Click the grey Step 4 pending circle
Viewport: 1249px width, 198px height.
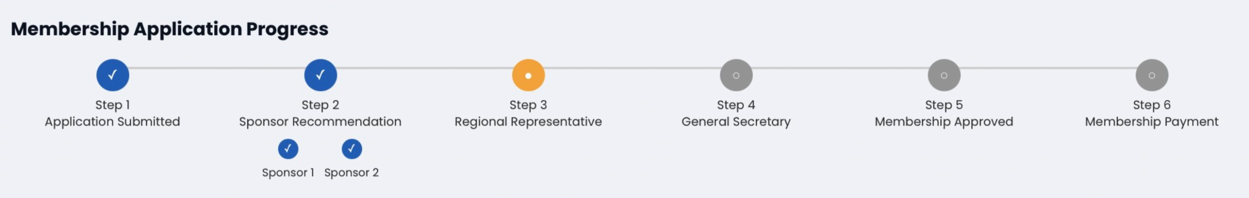[736, 75]
